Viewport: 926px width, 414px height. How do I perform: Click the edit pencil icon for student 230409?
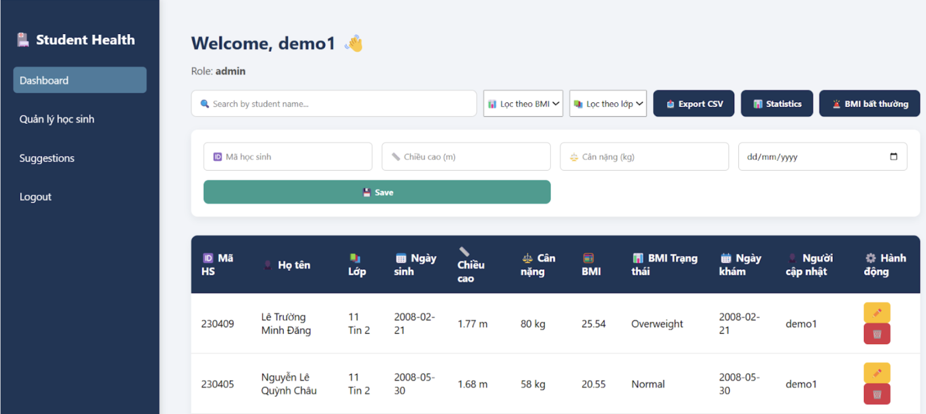click(877, 313)
